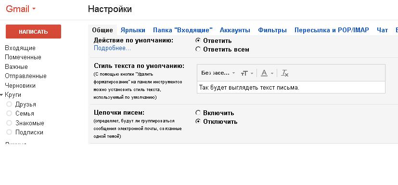Screen dimensions: 398x185
Task: Click the НАПИСАТЬ compose button
Action: [x=33, y=31]
